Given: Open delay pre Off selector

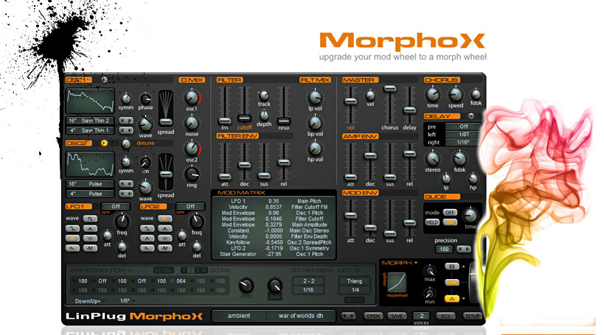Looking at the screenshot, I should pyautogui.click(x=463, y=127).
